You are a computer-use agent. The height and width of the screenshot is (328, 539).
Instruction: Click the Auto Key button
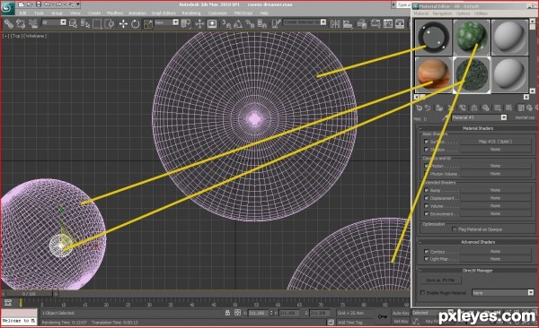[402, 313]
